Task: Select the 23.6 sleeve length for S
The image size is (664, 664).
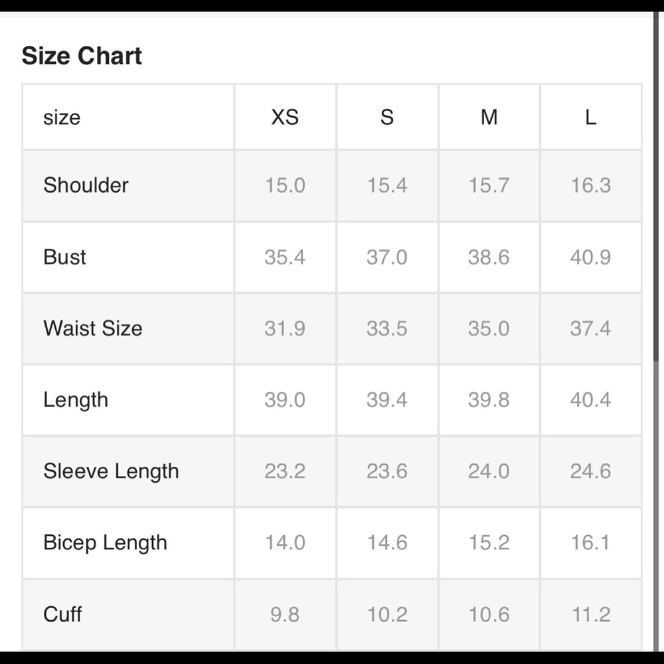Action: (386, 471)
